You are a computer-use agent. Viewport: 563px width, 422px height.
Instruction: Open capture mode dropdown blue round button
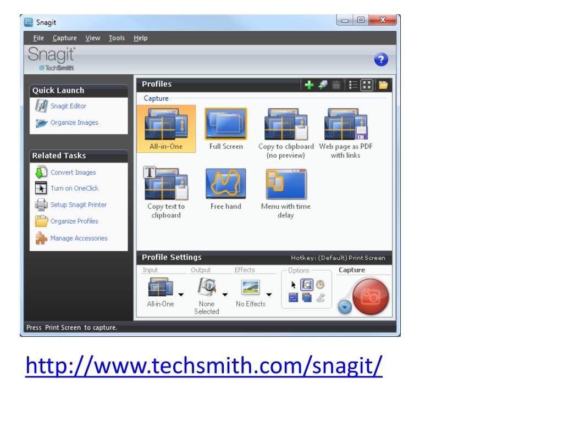[345, 307]
